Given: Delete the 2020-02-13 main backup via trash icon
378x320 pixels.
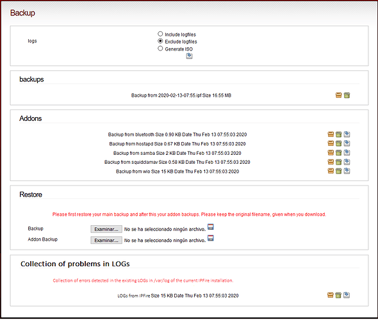Looking at the screenshot, I should [347, 95].
